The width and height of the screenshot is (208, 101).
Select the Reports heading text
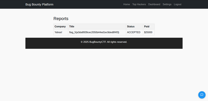coord(61,19)
